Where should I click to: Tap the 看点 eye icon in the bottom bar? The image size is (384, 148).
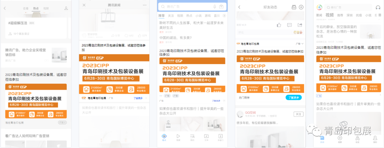164,137
